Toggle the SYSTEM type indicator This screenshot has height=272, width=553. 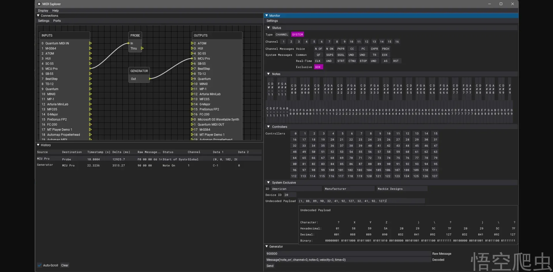[x=297, y=35]
